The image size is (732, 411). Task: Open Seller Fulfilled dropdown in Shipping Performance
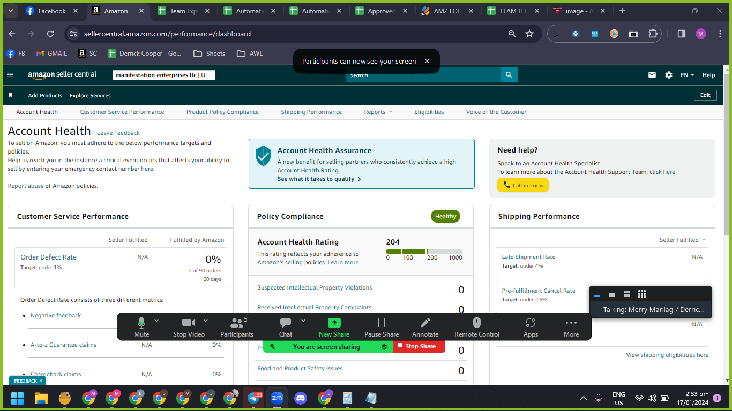(683, 240)
